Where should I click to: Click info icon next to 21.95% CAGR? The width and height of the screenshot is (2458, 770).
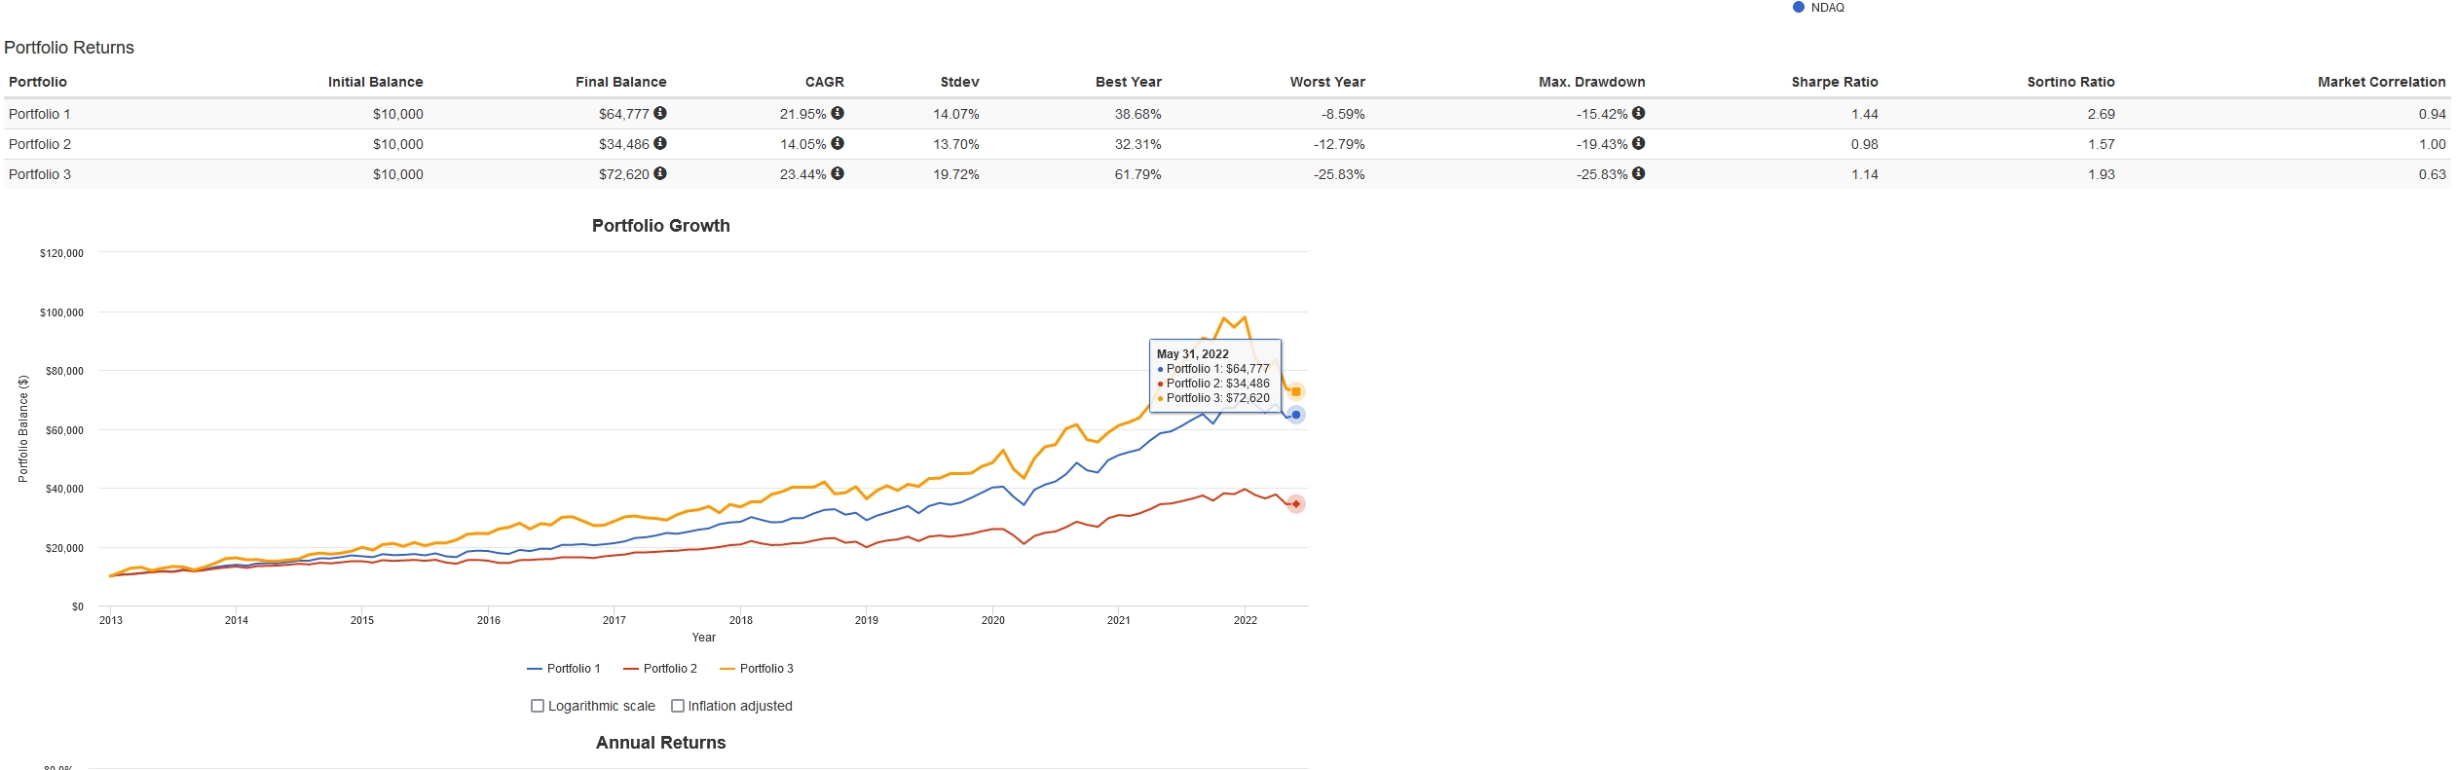click(x=838, y=113)
